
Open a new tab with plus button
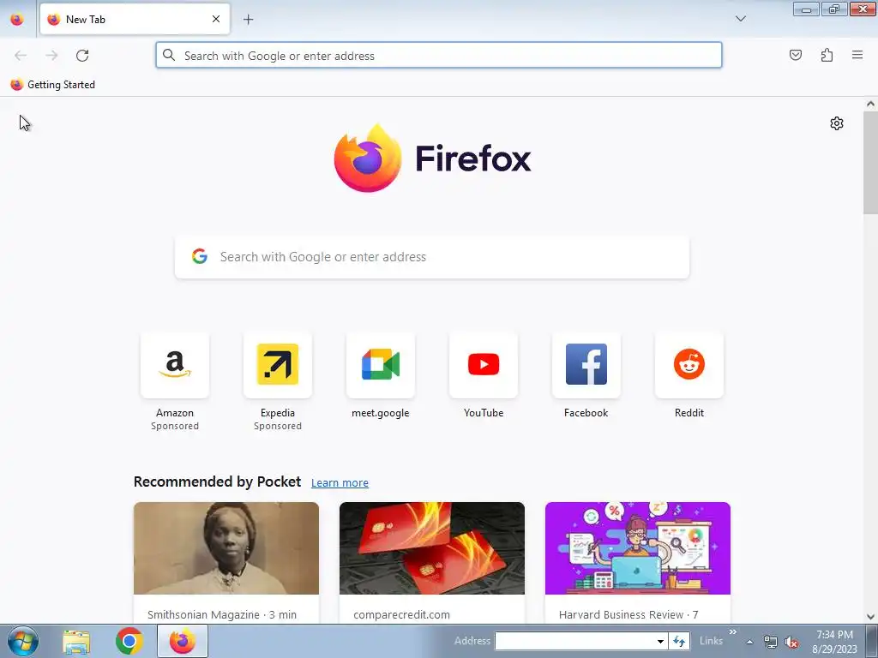tap(248, 19)
